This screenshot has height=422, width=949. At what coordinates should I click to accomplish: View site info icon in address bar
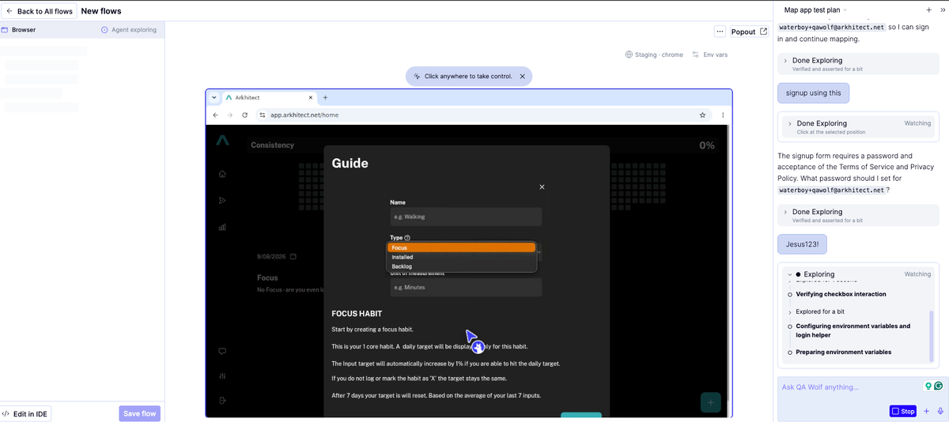point(263,115)
